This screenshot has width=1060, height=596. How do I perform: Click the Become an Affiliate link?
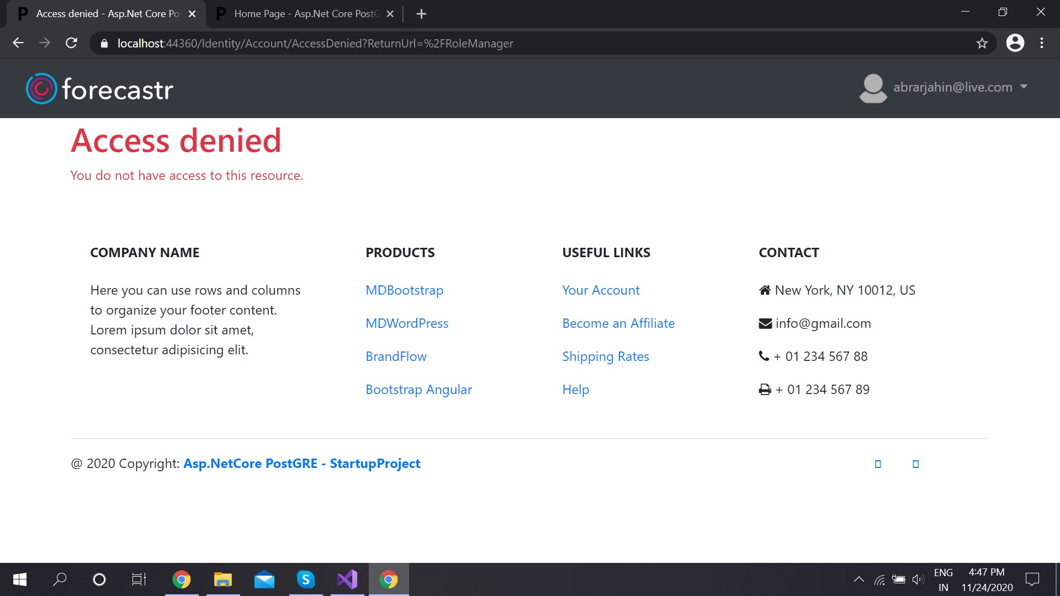618,323
